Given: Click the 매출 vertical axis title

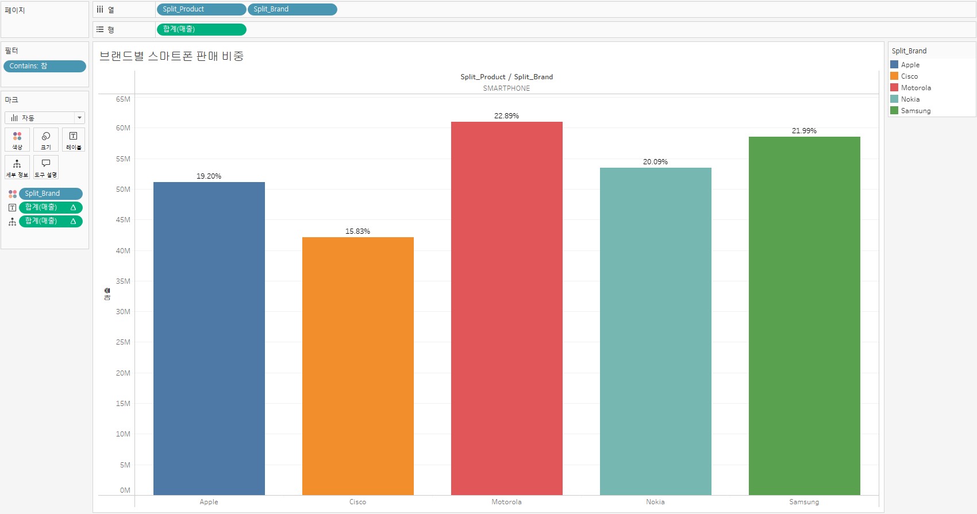Looking at the screenshot, I should [107, 294].
